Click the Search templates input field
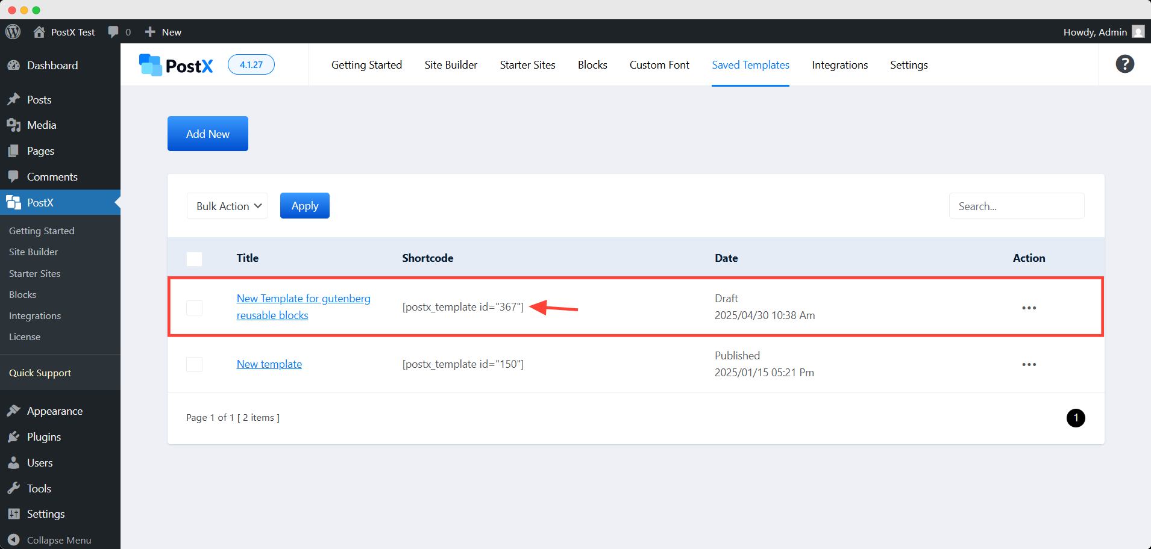 click(1017, 206)
